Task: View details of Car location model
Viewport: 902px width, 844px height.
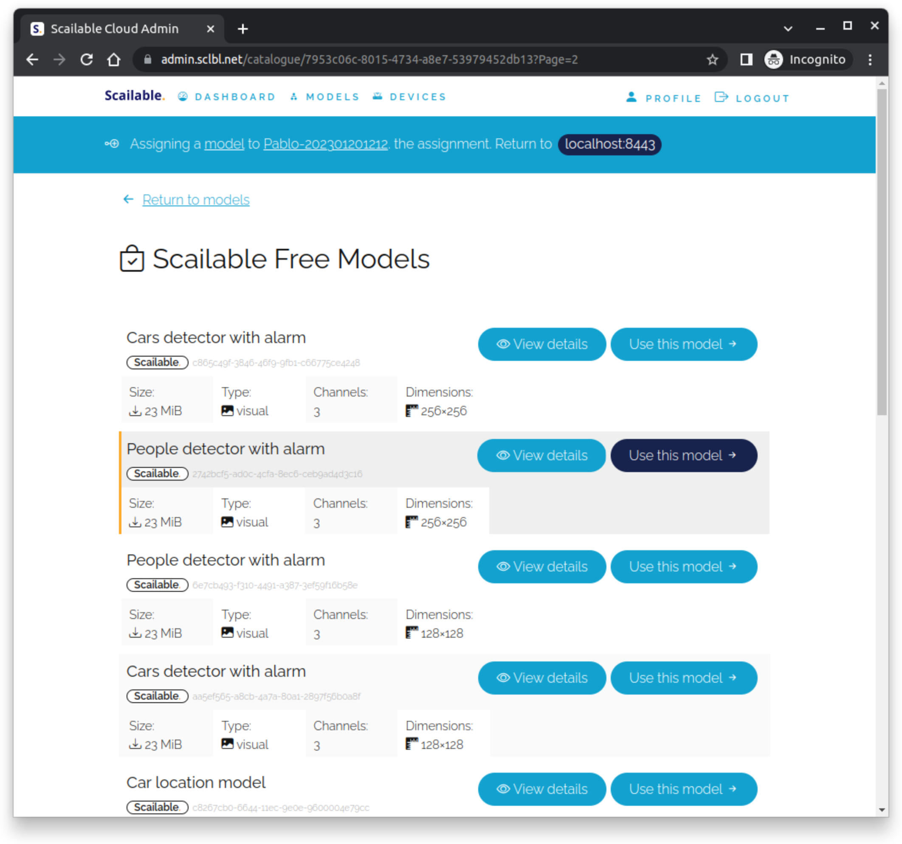Action: [542, 789]
